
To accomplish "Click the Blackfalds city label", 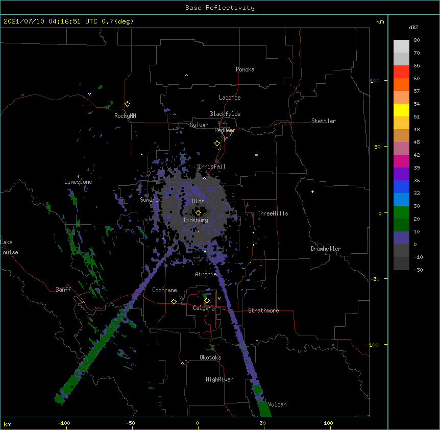I will pyautogui.click(x=225, y=114).
